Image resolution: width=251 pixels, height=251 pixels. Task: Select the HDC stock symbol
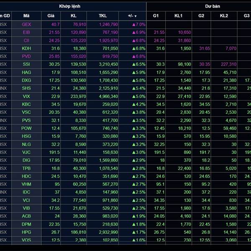coord(26,176)
